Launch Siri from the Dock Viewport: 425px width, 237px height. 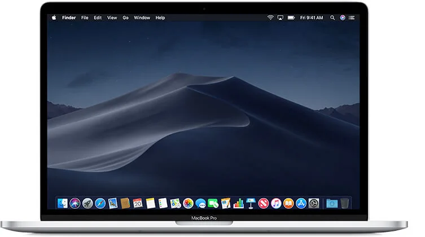(x=75, y=203)
